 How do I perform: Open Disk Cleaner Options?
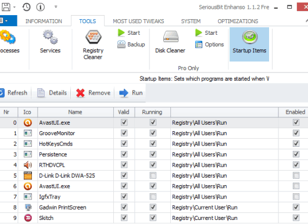[x=209, y=45]
